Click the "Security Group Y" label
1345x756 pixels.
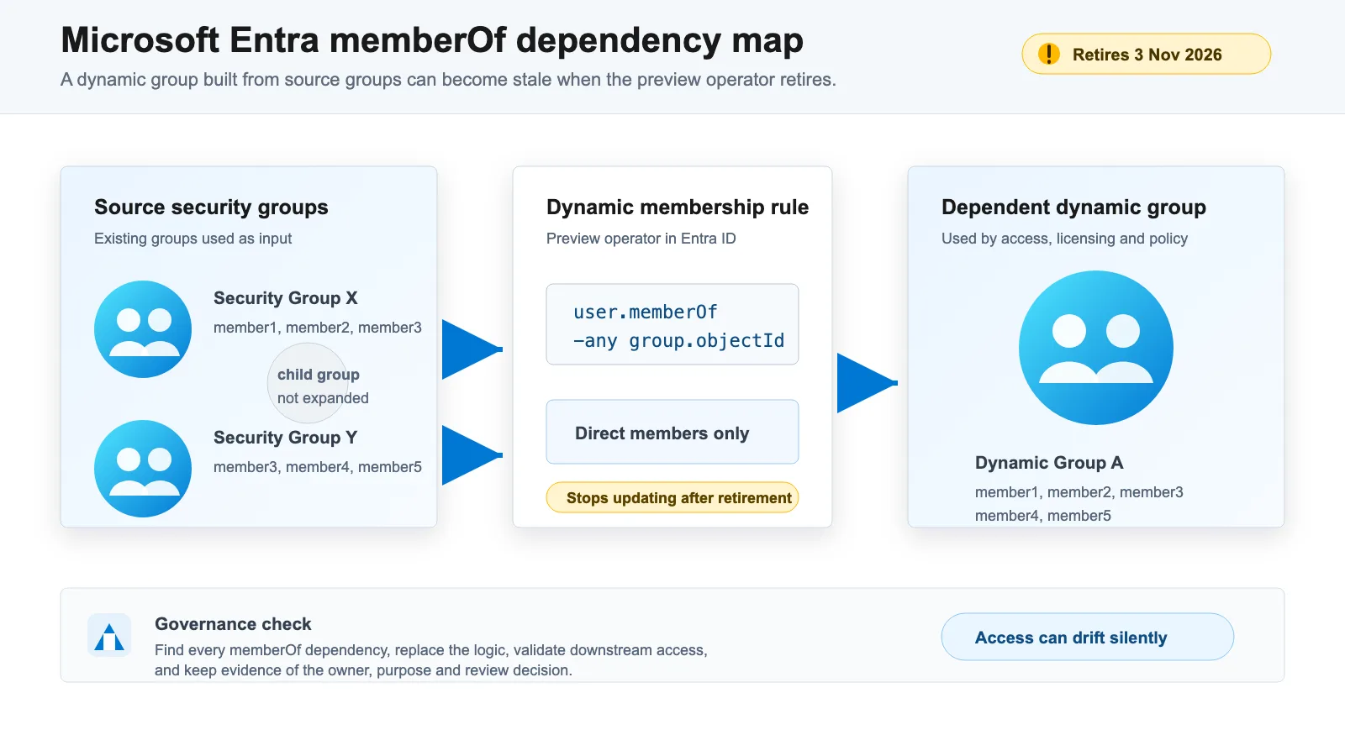click(x=286, y=438)
